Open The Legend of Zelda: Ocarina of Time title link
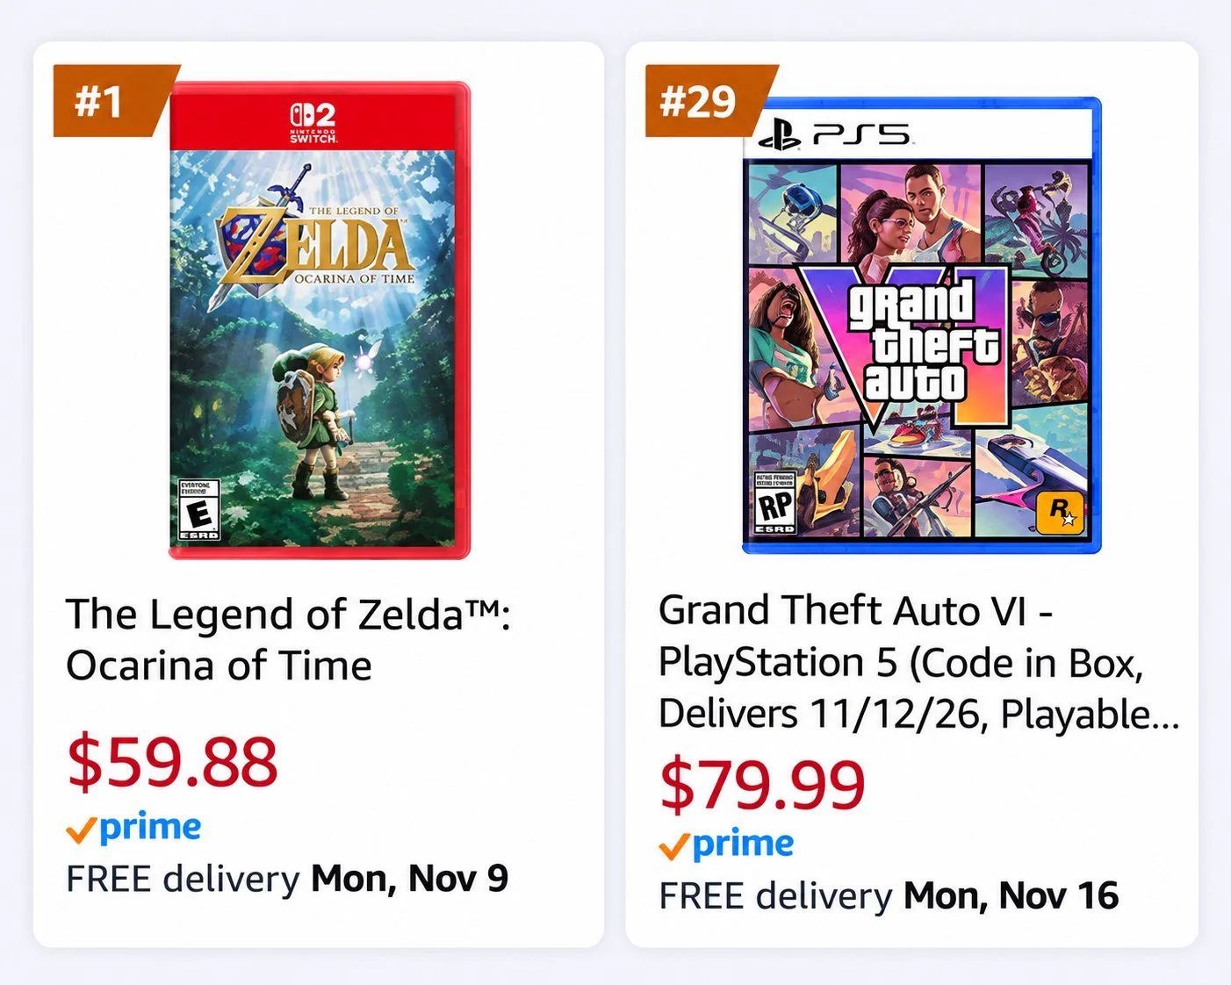The image size is (1231, 985). [288, 639]
